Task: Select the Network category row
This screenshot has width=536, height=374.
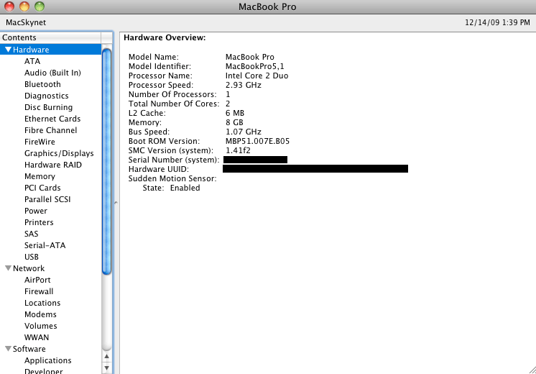Action: point(50,268)
